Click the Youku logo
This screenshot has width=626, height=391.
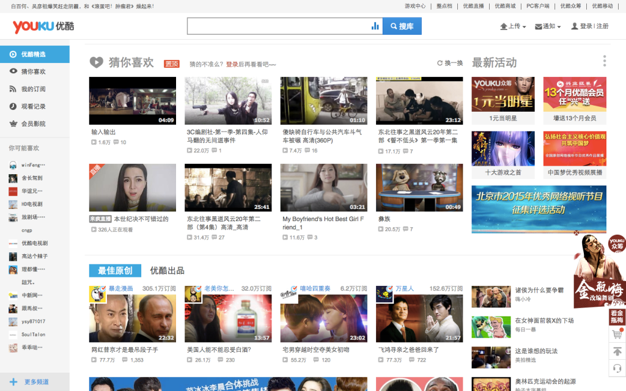click(43, 26)
